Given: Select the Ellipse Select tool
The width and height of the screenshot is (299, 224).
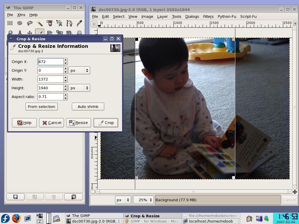Looking at the screenshot, I should pos(20,23).
